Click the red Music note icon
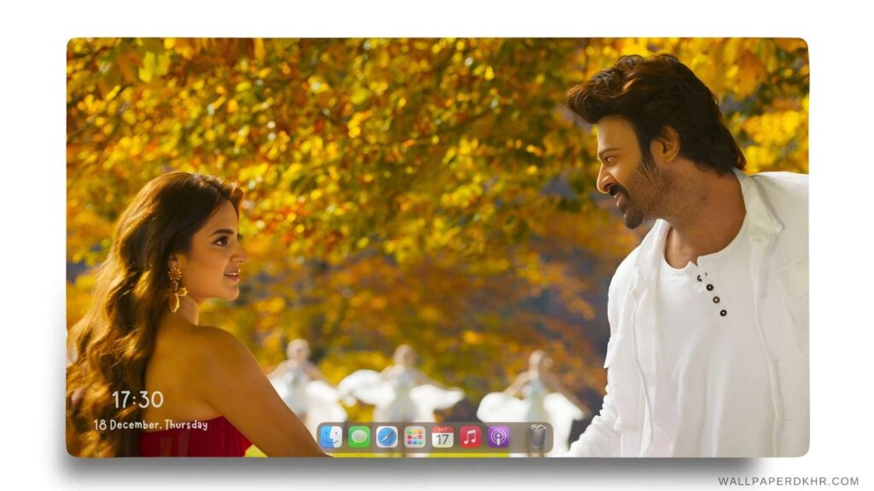The height and width of the screenshot is (491, 874). [470, 435]
